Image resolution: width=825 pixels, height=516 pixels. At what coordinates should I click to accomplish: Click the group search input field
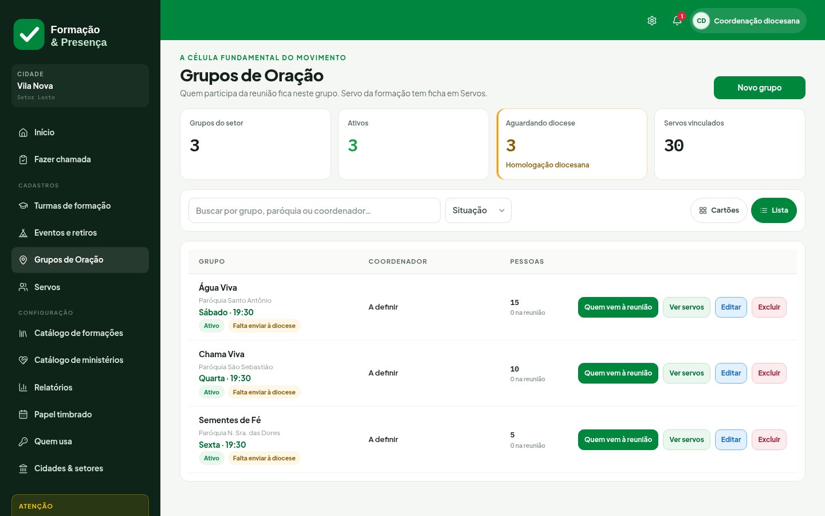point(315,210)
